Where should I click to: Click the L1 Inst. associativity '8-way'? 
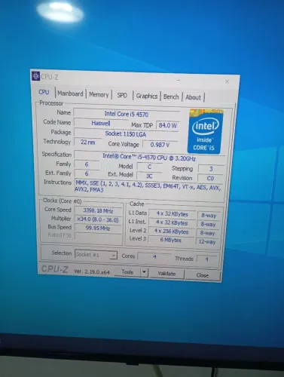tap(208, 224)
